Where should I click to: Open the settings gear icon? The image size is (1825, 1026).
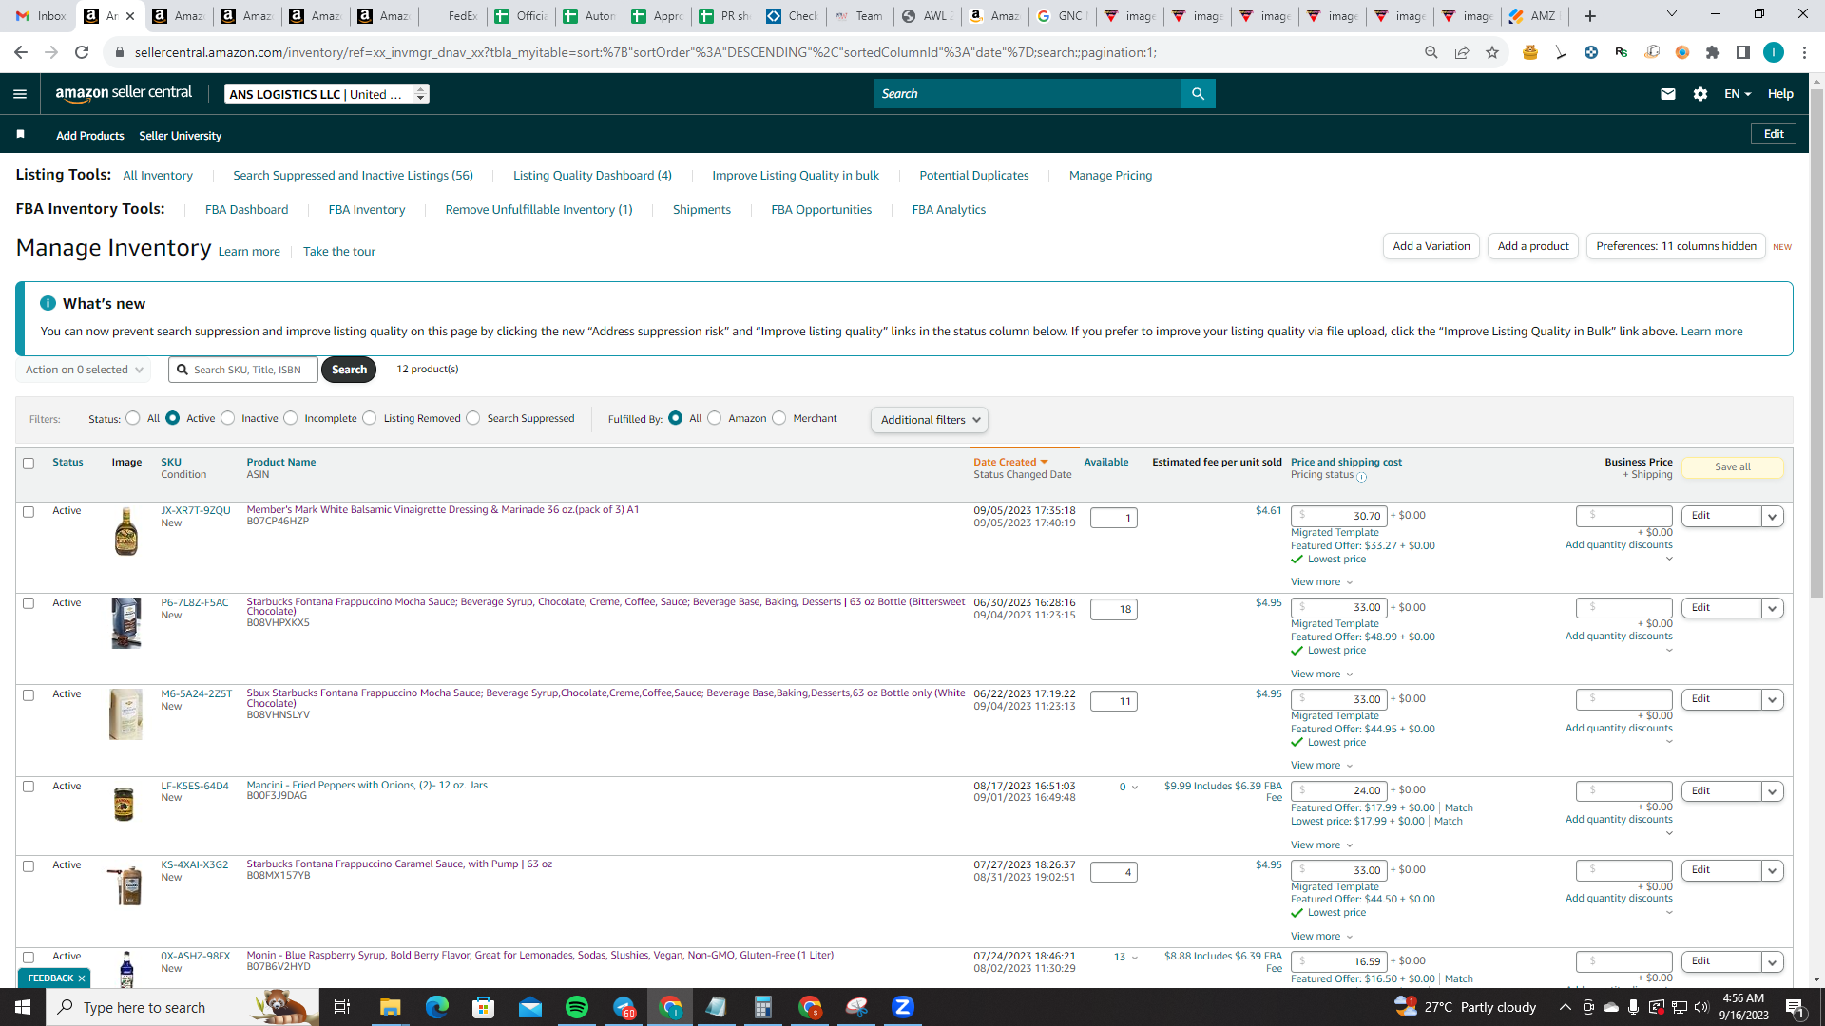[x=1700, y=94]
